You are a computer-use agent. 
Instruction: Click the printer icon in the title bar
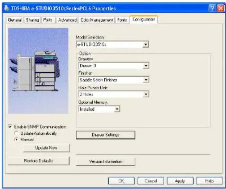coord(6,8)
